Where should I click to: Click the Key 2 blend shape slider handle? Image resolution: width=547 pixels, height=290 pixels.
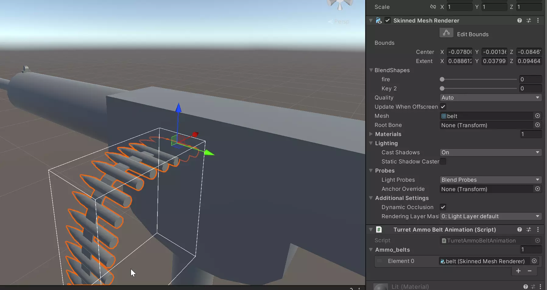coord(442,88)
